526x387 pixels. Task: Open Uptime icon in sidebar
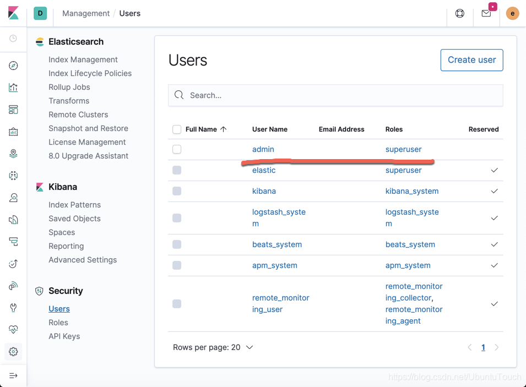[x=13, y=264]
